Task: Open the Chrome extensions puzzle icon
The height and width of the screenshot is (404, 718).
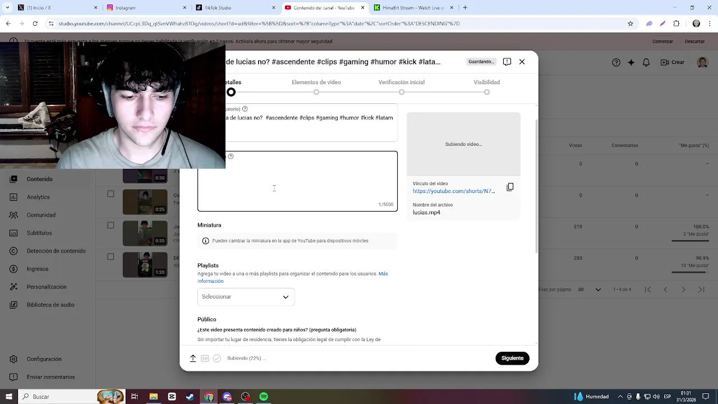Action: (x=676, y=24)
